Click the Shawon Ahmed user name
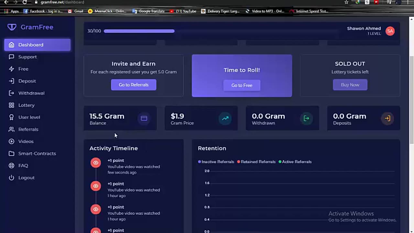The height and width of the screenshot is (233, 414). click(x=364, y=28)
